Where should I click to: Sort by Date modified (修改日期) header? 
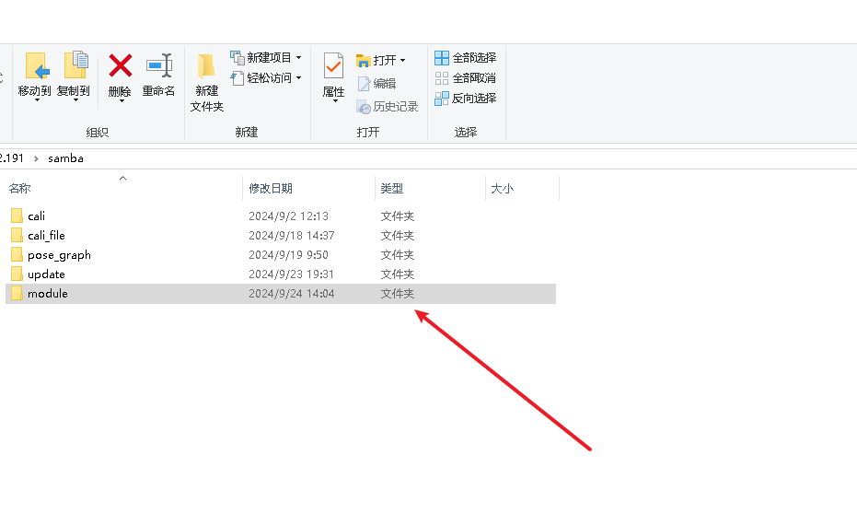(271, 189)
